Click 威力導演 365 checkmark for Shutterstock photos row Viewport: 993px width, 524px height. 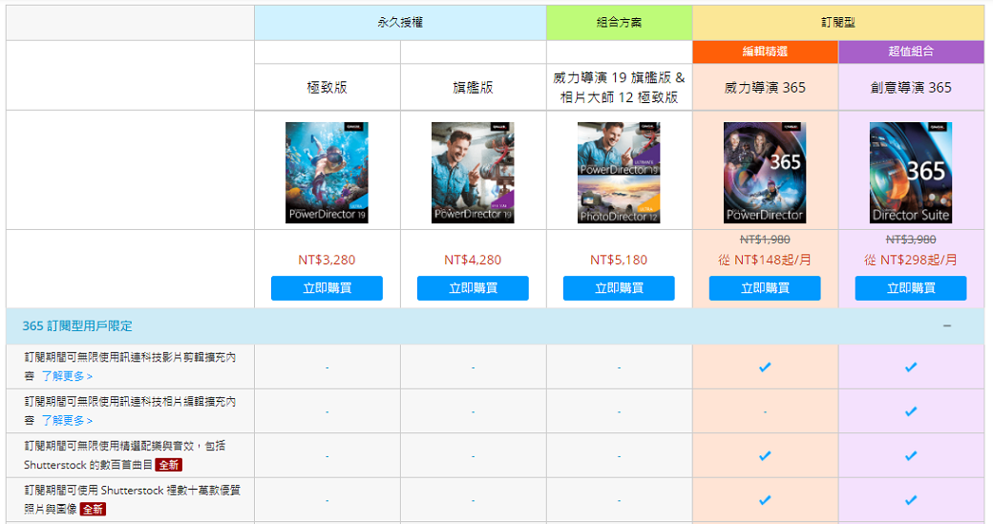pyautogui.click(x=765, y=500)
